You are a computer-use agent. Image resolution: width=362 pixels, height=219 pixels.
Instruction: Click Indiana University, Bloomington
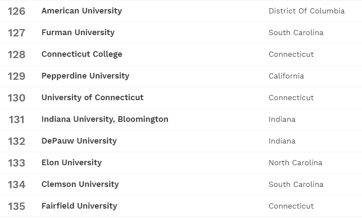click(x=105, y=119)
